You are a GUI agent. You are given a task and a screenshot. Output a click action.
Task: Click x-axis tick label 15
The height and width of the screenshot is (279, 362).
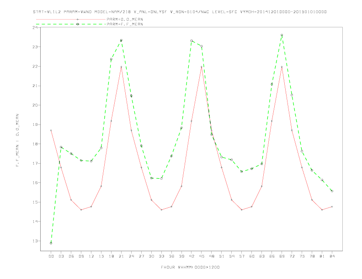tap(101, 256)
